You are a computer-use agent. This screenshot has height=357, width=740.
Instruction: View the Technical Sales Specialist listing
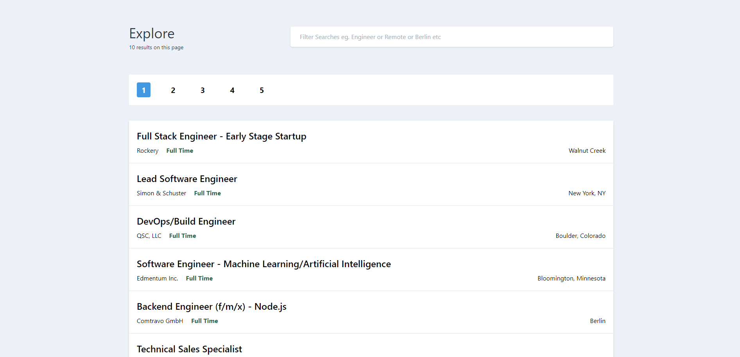(189, 349)
